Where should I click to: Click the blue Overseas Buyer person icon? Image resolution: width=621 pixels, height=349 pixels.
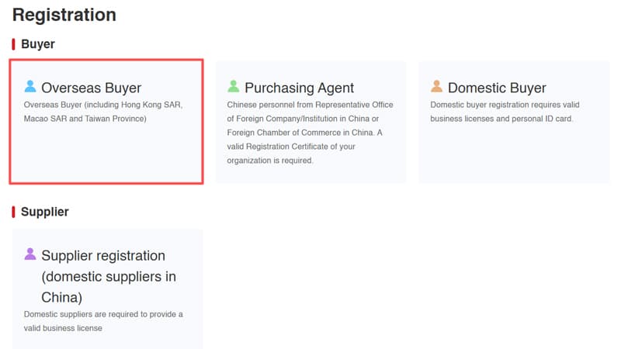[x=30, y=86]
